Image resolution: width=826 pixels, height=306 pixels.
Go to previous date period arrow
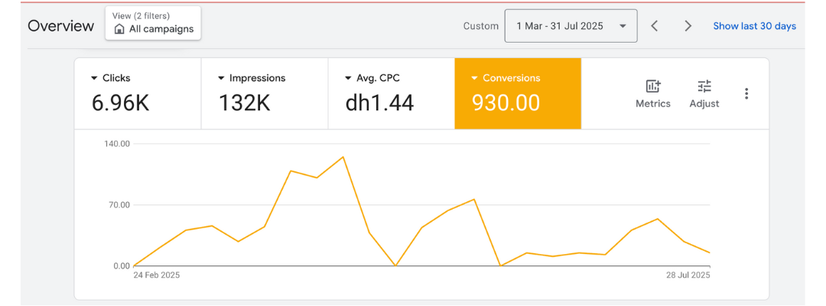click(655, 26)
